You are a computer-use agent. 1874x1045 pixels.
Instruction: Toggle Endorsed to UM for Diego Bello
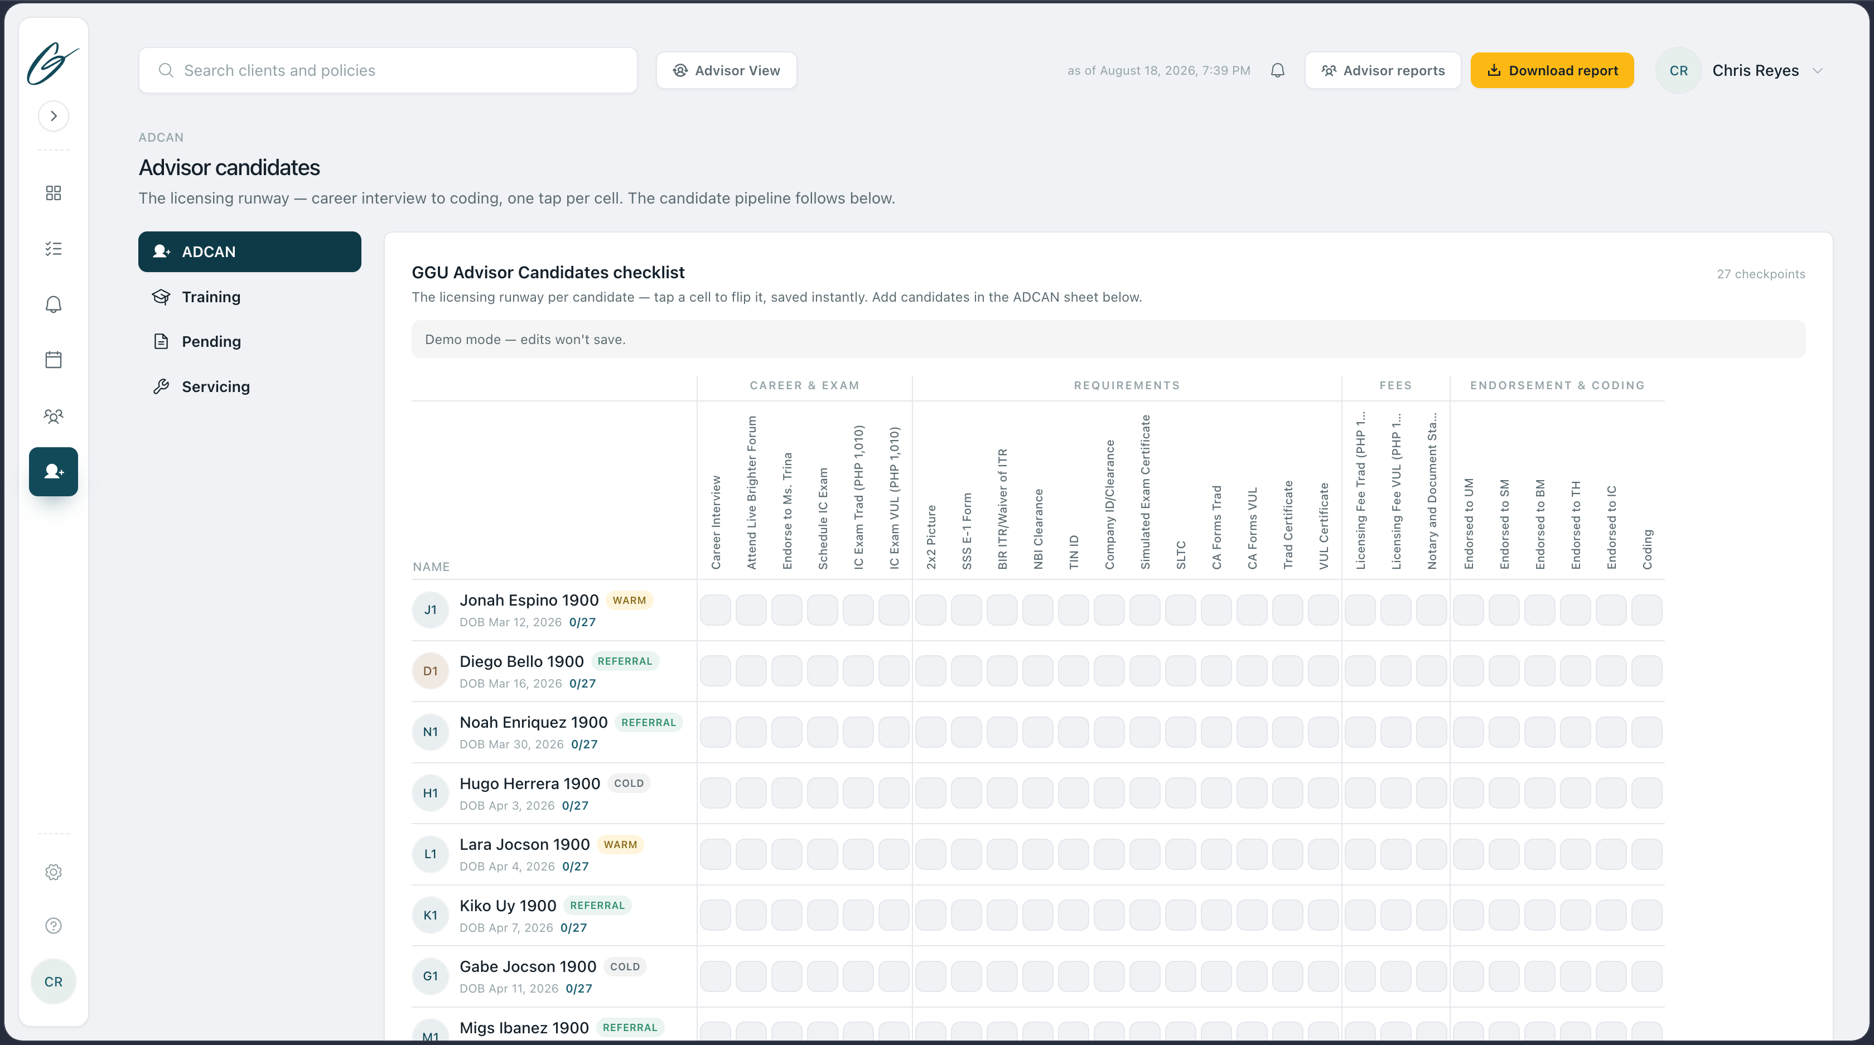click(1468, 670)
